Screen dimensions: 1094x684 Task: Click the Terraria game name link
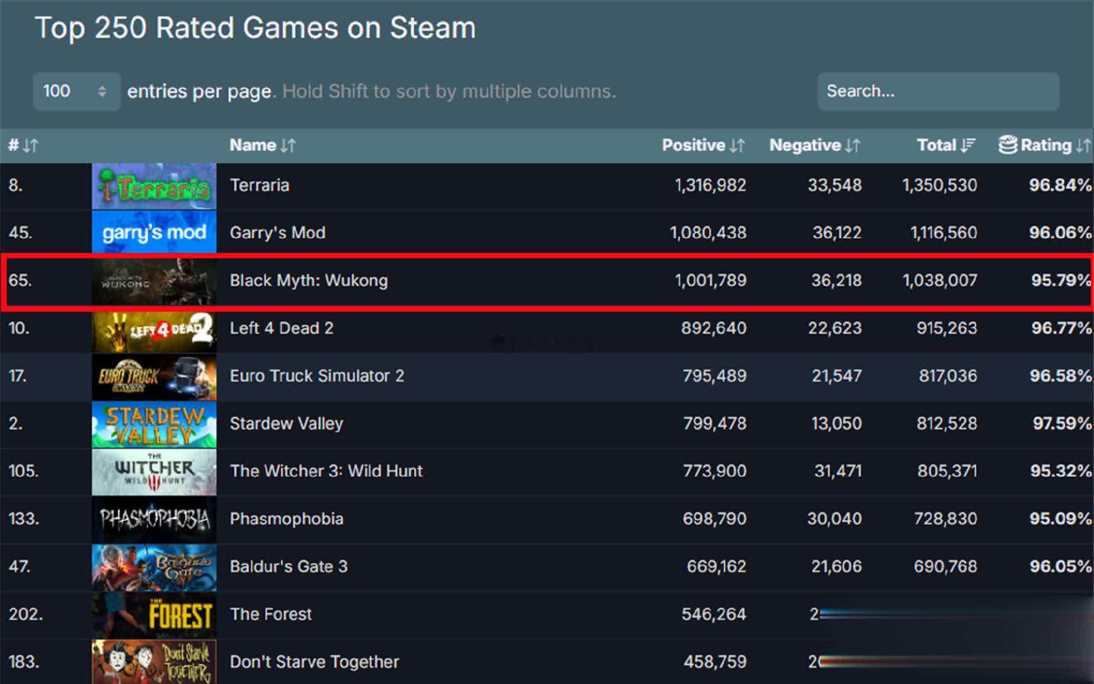[x=259, y=185]
